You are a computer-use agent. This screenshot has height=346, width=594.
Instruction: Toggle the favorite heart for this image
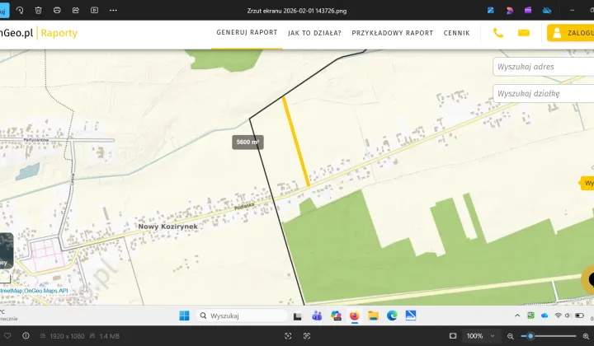click(7, 336)
